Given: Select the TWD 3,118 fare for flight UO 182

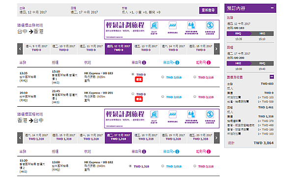Looking at the screenshot, I should coord(195,166).
